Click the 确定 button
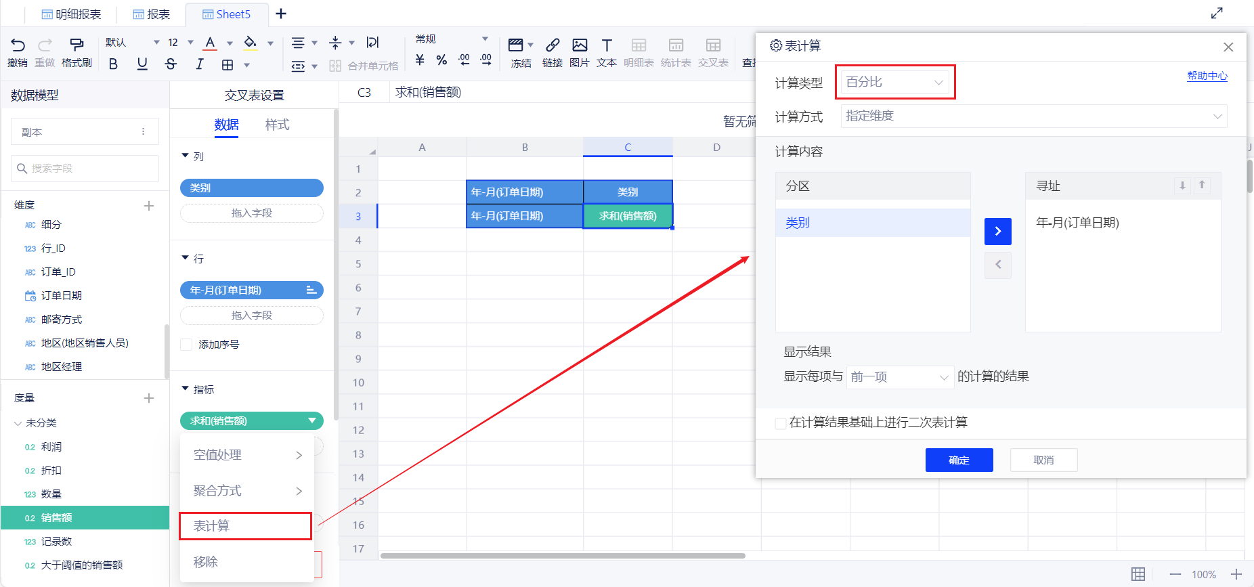Viewport: 1254px width, 587px height. [959, 460]
